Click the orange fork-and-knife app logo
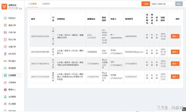This screenshot has width=186, height=112. tap(4, 7)
